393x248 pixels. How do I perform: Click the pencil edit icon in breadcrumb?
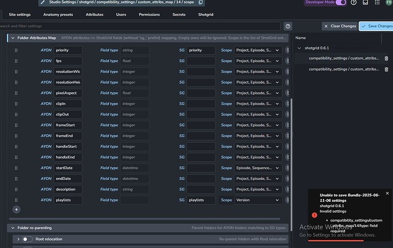(x=43, y=2)
